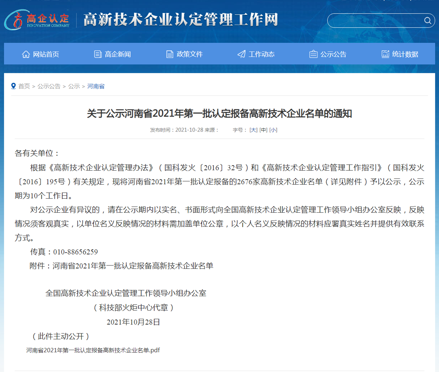Viewport: 439px width, 372px height.
Task: Click the 高企认定 site logo
Action: click(x=37, y=20)
